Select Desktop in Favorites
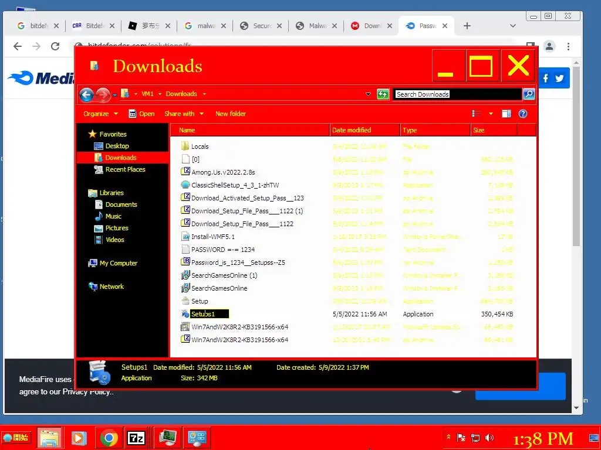The image size is (601, 450). coord(117,146)
